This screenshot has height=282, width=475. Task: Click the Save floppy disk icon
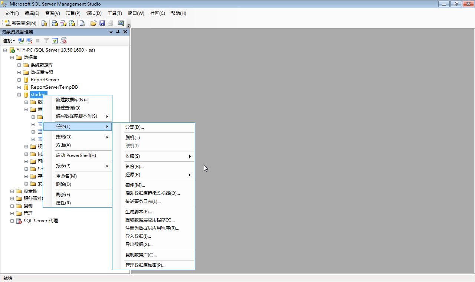click(102, 23)
